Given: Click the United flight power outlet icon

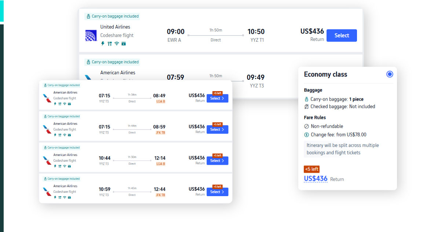Looking at the screenshot, I should 103,44.
